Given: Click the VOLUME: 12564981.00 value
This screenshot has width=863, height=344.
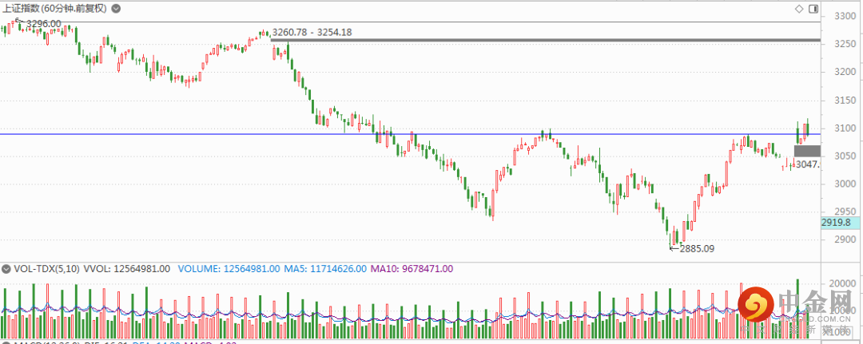Looking at the screenshot, I should point(229,269).
